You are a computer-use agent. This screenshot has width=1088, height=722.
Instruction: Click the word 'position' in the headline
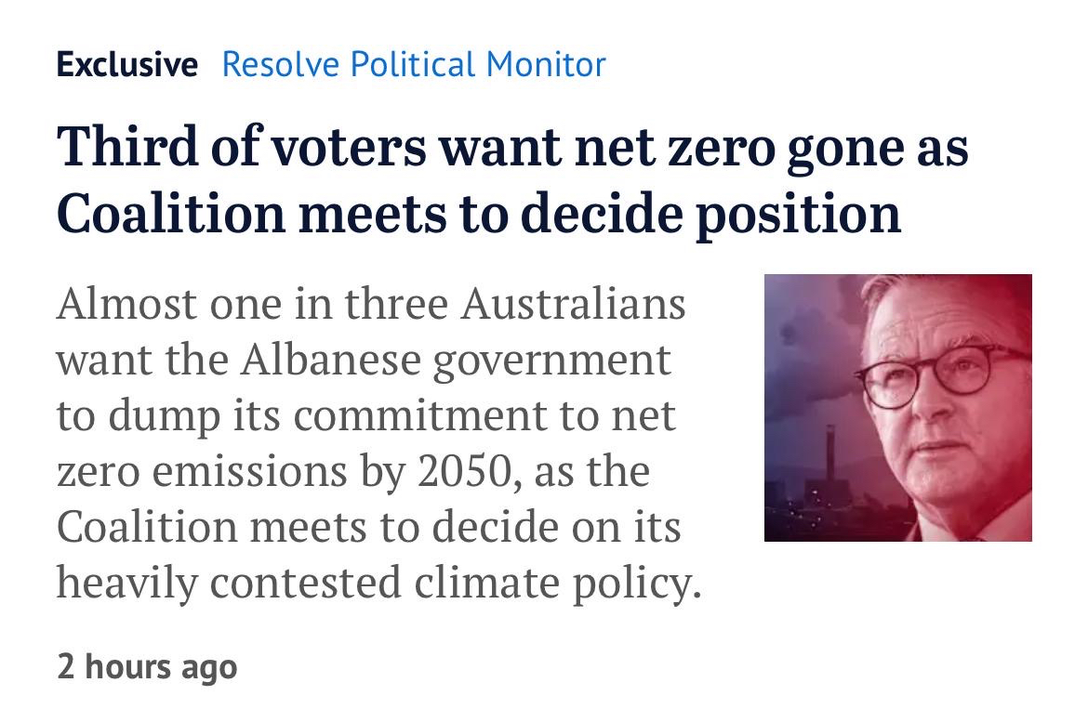coord(798,213)
